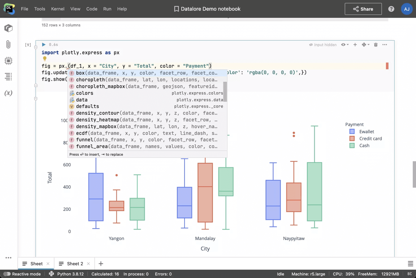
Task: Click the Share button
Action: 363,9
